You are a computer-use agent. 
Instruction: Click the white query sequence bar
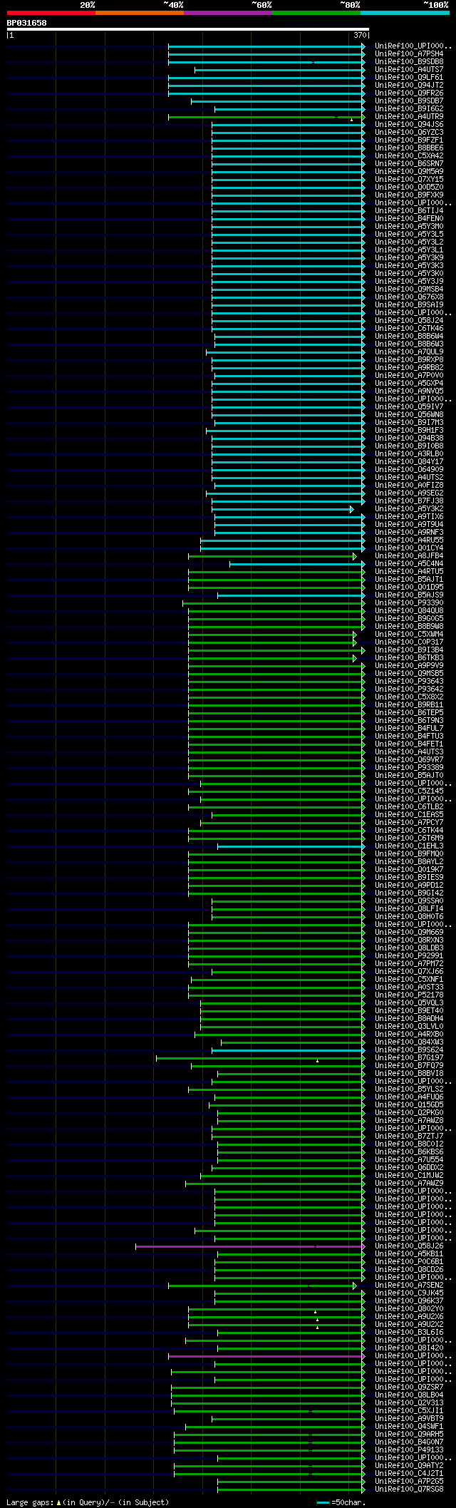point(187,29)
